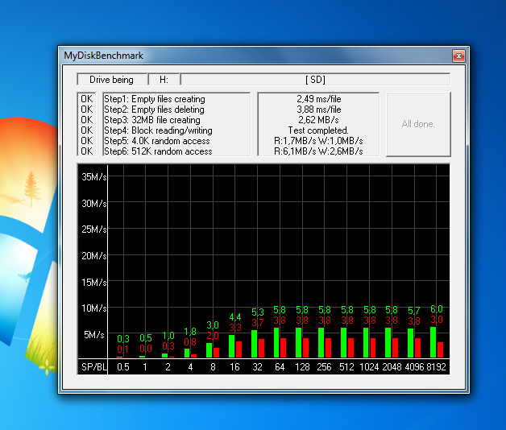The width and height of the screenshot is (506, 430).
Task: Click the [SD] drive name field
Action: (x=315, y=80)
